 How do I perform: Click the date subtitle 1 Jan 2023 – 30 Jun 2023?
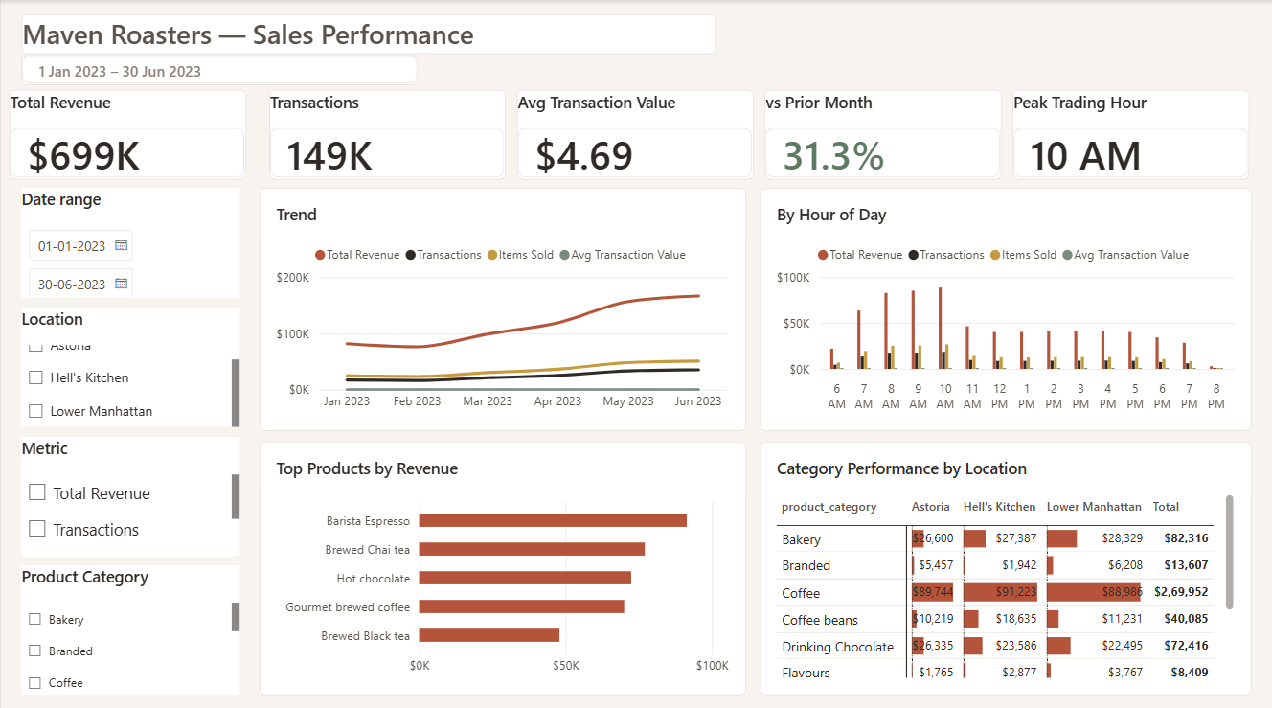click(x=120, y=71)
